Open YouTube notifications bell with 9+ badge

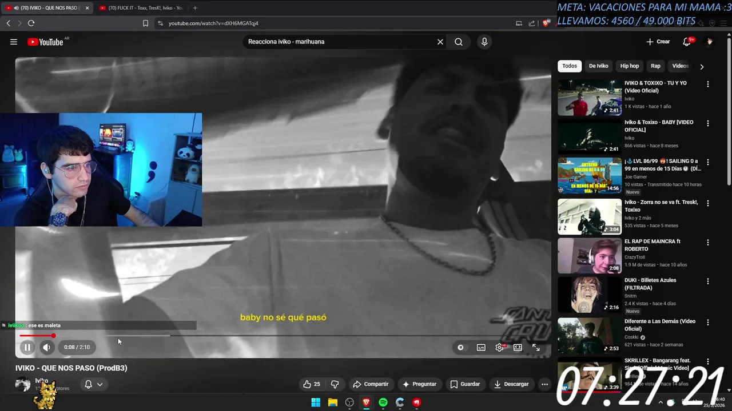[687, 42]
